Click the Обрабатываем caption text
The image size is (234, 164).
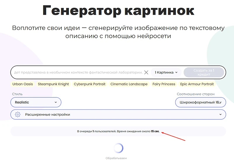[116, 158]
